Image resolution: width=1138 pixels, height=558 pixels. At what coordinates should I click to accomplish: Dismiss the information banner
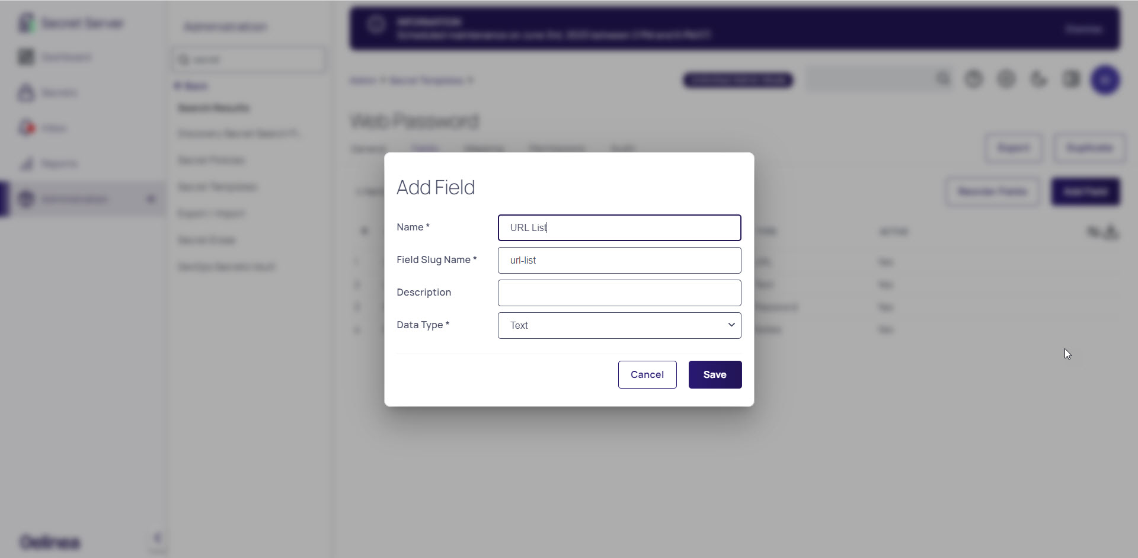tap(1083, 29)
